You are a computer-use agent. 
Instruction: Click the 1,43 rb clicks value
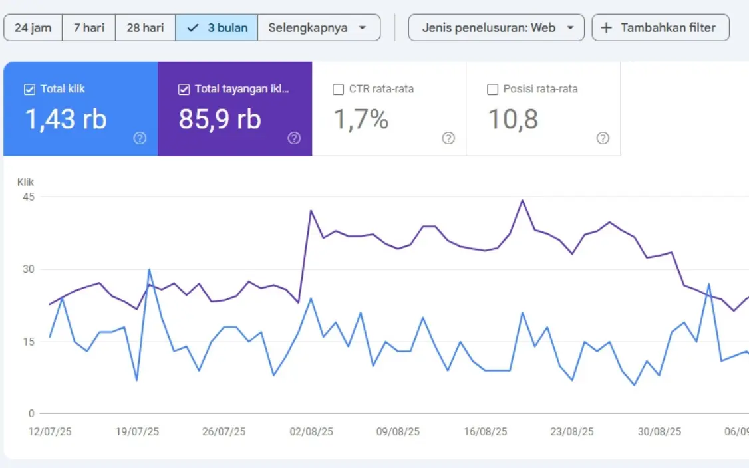coord(66,119)
